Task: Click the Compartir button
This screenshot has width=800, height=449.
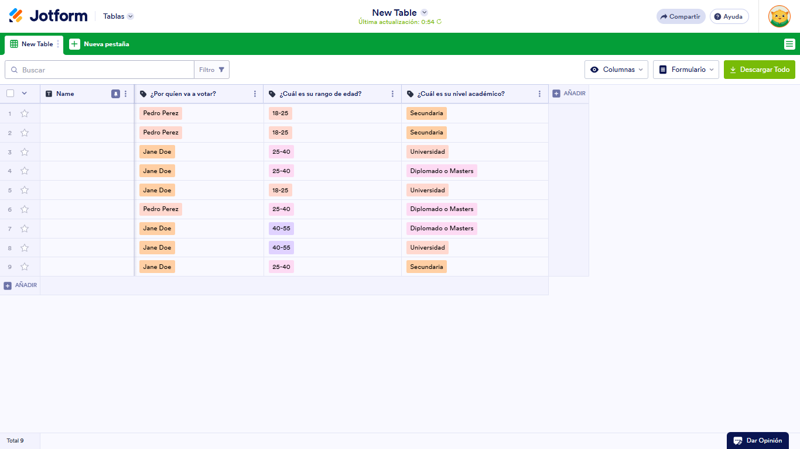Action: click(x=681, y=16)
